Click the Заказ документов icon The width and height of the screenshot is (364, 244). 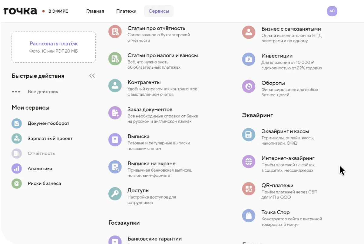pyautogui.click(x=115, y=113)
